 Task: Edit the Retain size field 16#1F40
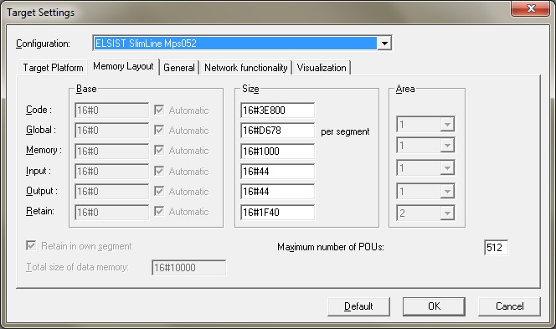coord(277,212)
